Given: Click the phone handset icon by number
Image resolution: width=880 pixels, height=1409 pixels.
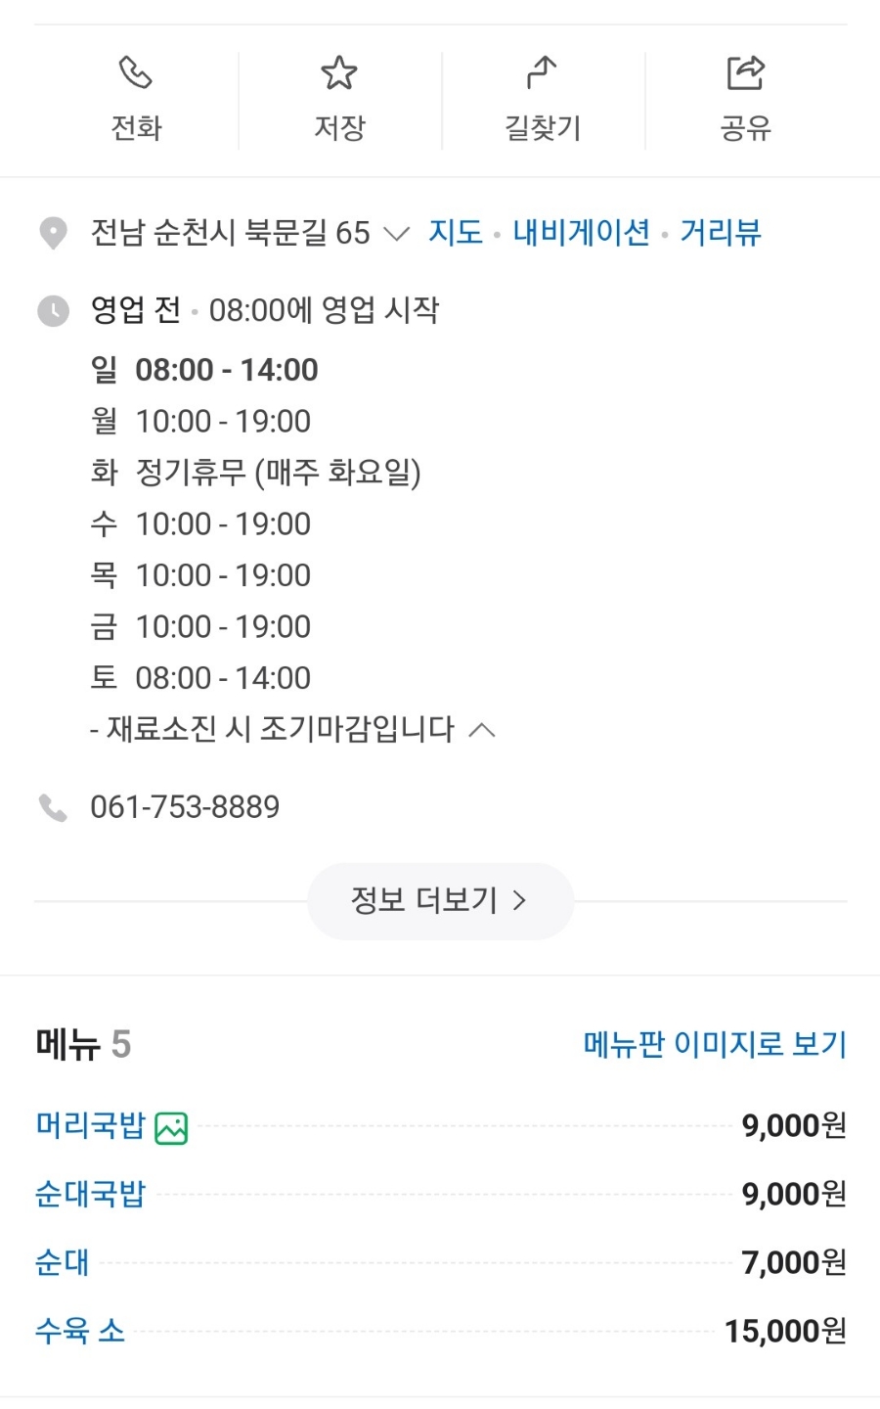Looking at the screenshot, I should click(x=53, y=808).
